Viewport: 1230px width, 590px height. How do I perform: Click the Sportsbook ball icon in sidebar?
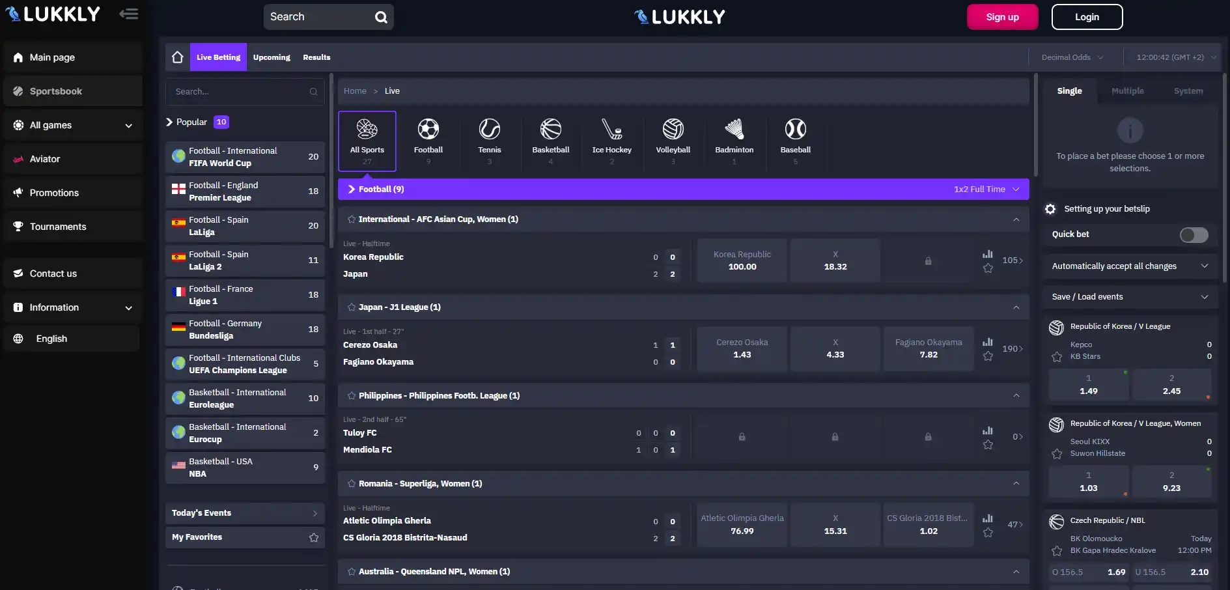pyautogui.click(x=18, y=91)
